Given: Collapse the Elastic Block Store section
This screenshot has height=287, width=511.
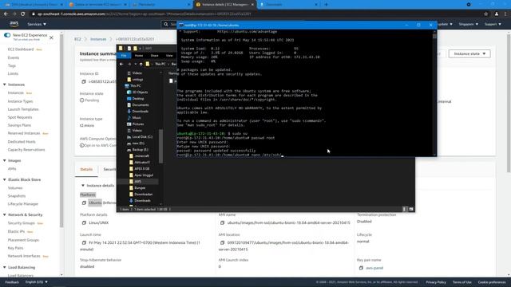Looking at the screenshot, I should [x=5, y=179].
